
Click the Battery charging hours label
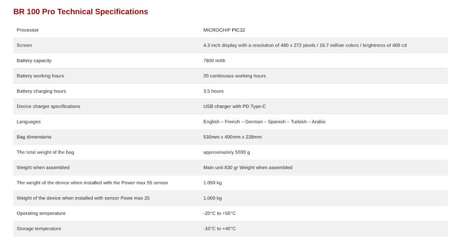41,91
